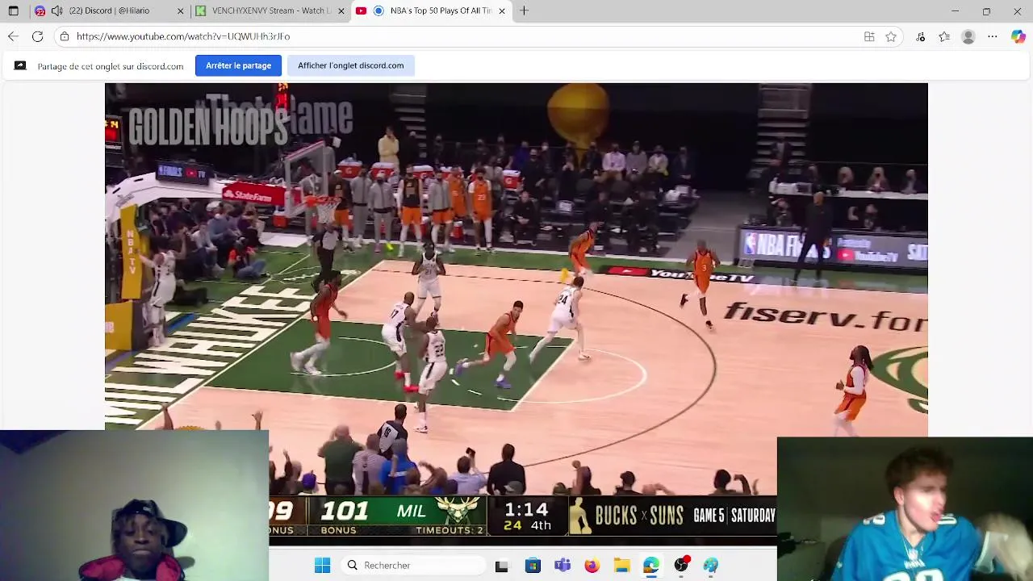Open Task View on the taskbar
The width and height of the screenshot is (1033, 581).
click(501, 566)
